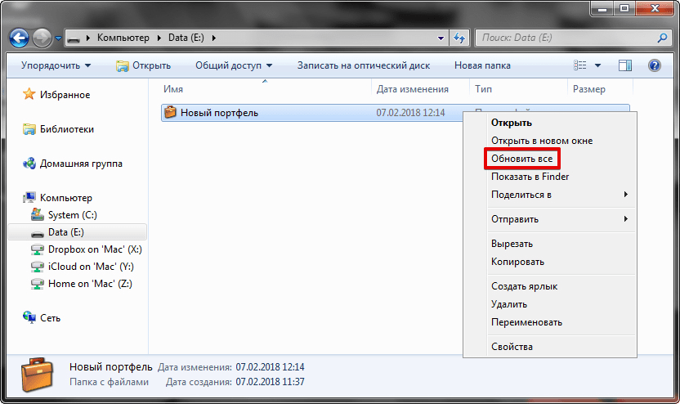This screenshot has height=404, width=680.
Task: Open the address bar history dropdown arrow
Action: point(441,38)
